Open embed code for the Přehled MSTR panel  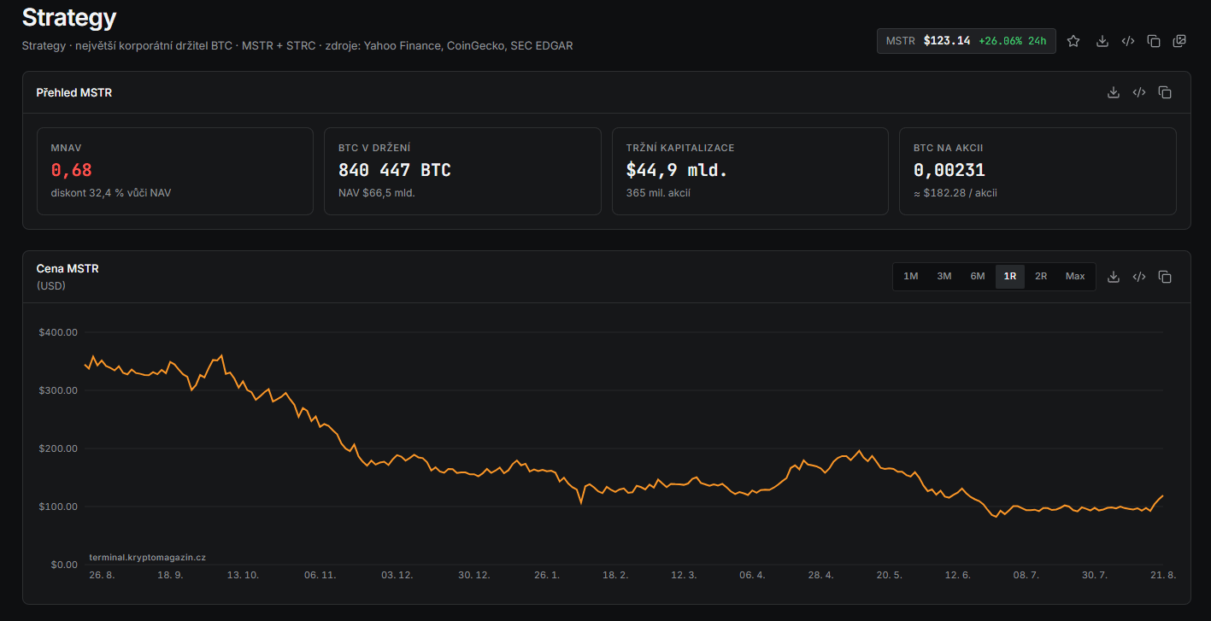pyautogui.click(x=1139, y=92)
